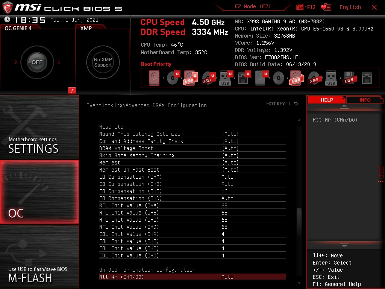Choose the network boot device without UEFI badge
Image resolution: width=385 pixels, height=289 pixels.
(x=367, y=78)
